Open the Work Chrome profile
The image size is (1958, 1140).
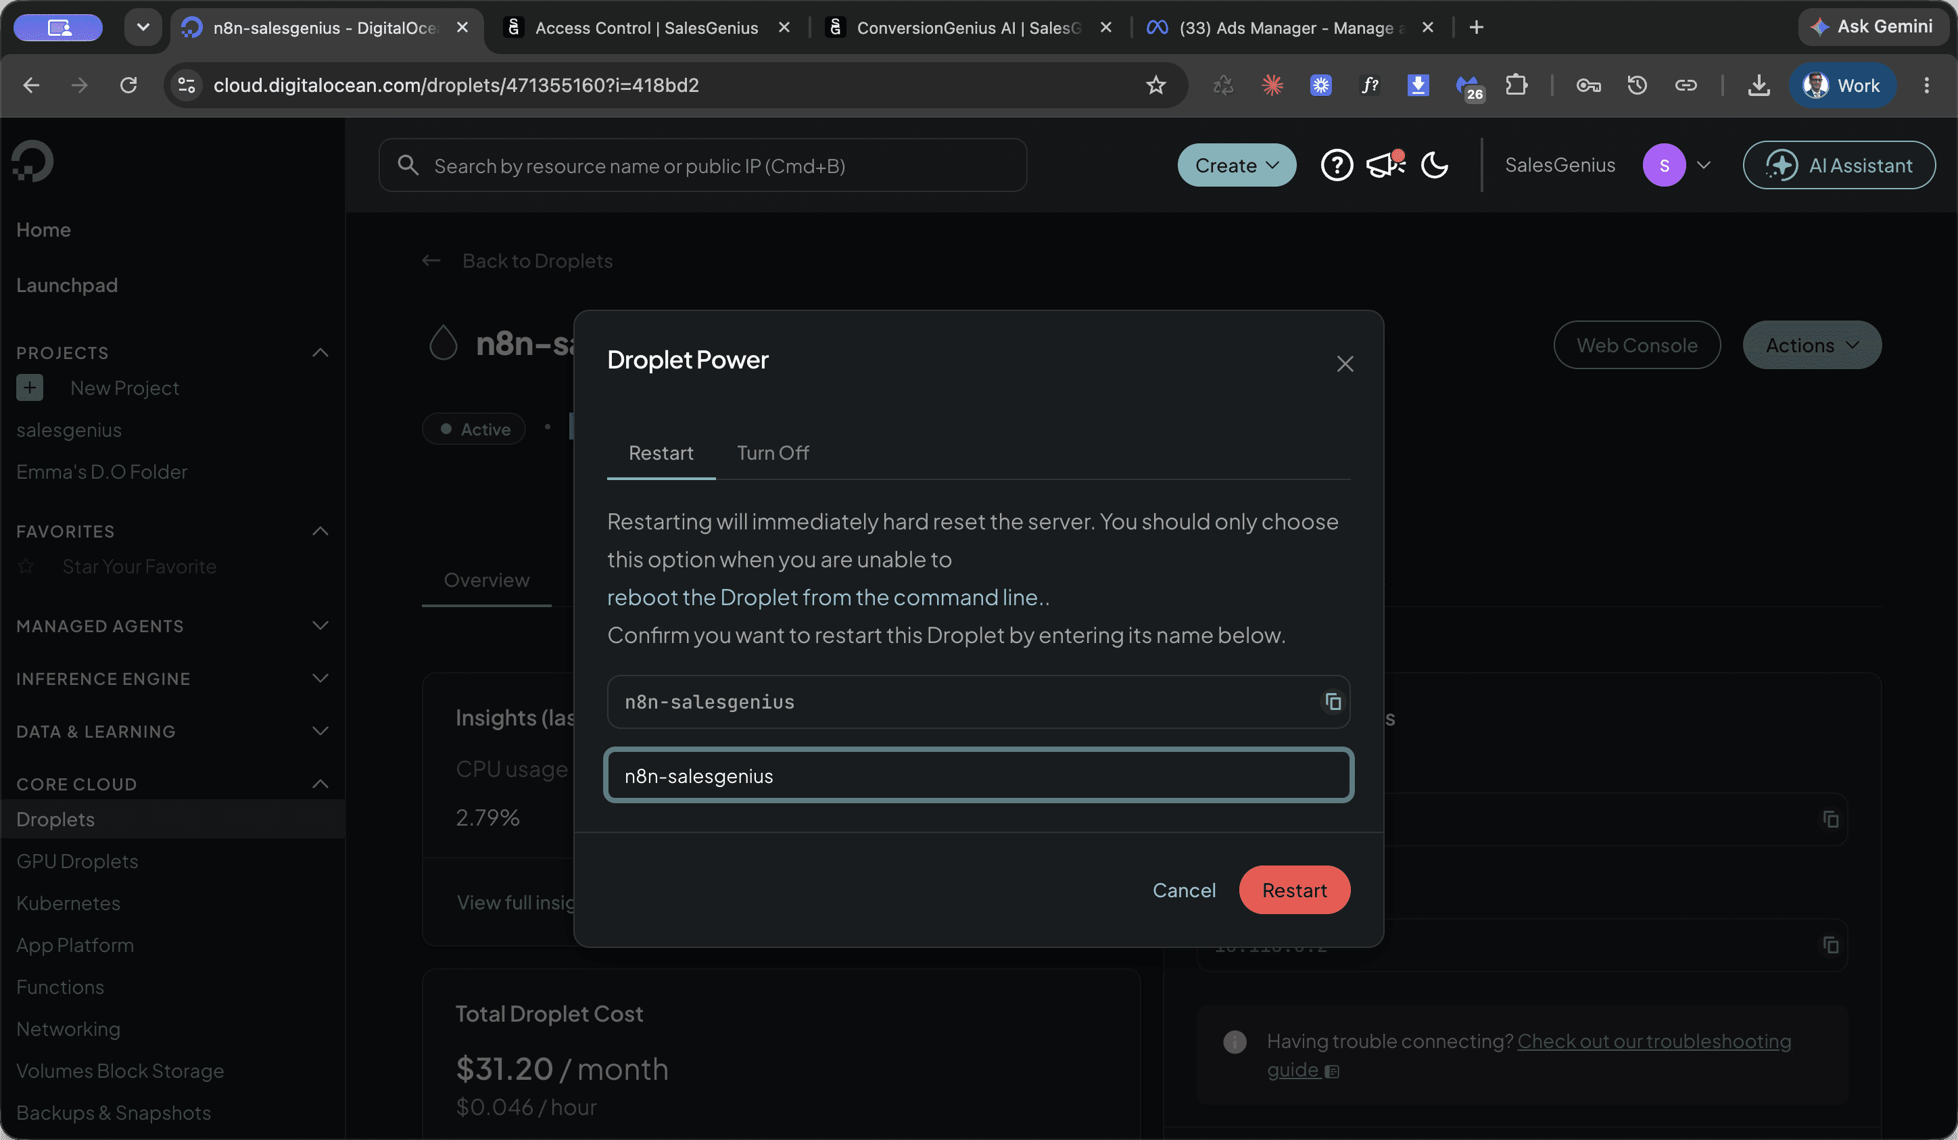(x=1842, y=85)
